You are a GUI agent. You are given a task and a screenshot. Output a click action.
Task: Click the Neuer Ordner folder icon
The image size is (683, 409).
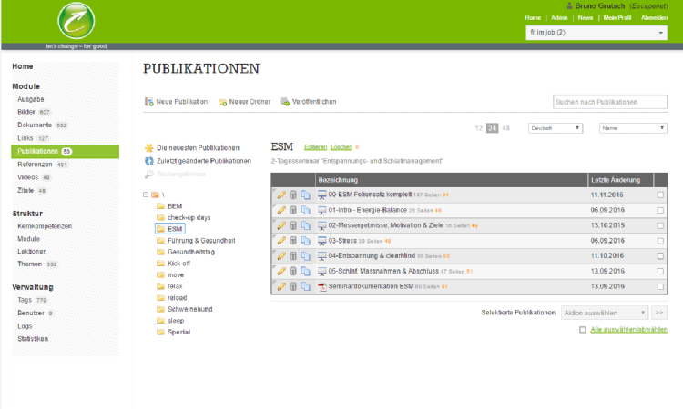pos(222,102)
